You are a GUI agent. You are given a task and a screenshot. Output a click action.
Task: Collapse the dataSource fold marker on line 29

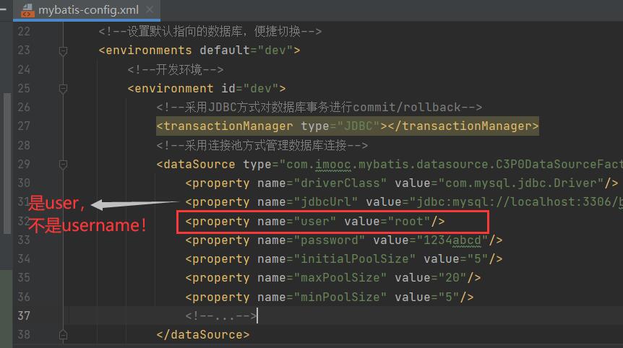[63, 165]
